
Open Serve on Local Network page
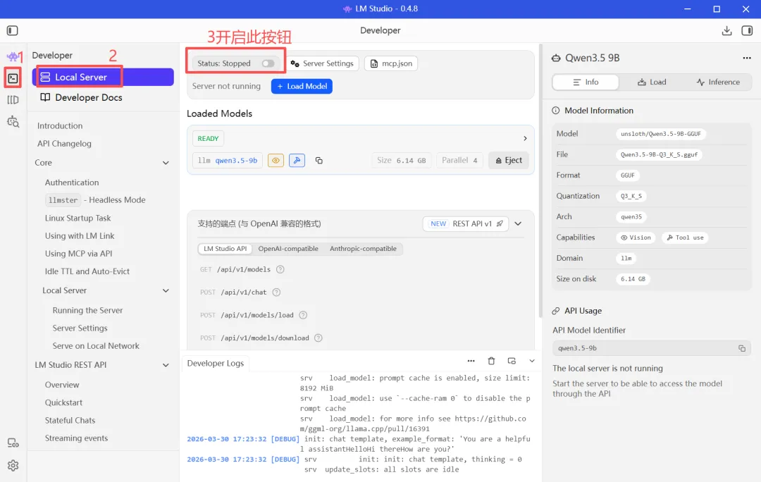(x=96, y=345)
